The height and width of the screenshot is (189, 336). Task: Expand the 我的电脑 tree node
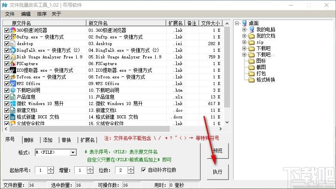coord(244,29)
